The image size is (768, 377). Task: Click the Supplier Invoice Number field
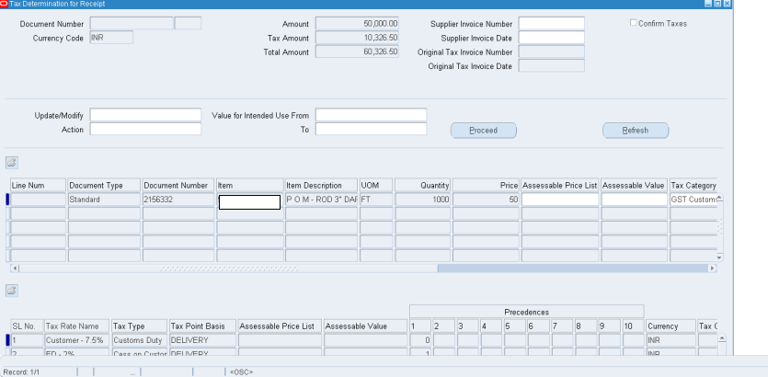click(x=552, y=24)
